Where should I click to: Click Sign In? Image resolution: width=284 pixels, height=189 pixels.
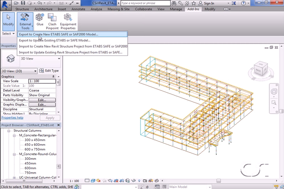click(x=209, y=3)
